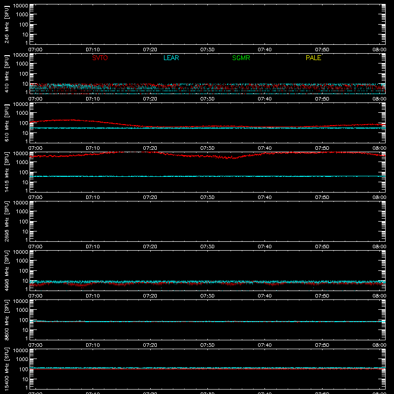The width and height of the screenshot is (394, 394).
Task: Select the 4995 MHz [SFU] axis title
Action: [6, 271]
